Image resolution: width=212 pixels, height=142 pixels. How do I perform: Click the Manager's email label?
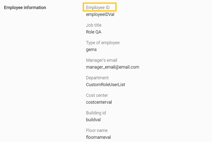(101, 60)
